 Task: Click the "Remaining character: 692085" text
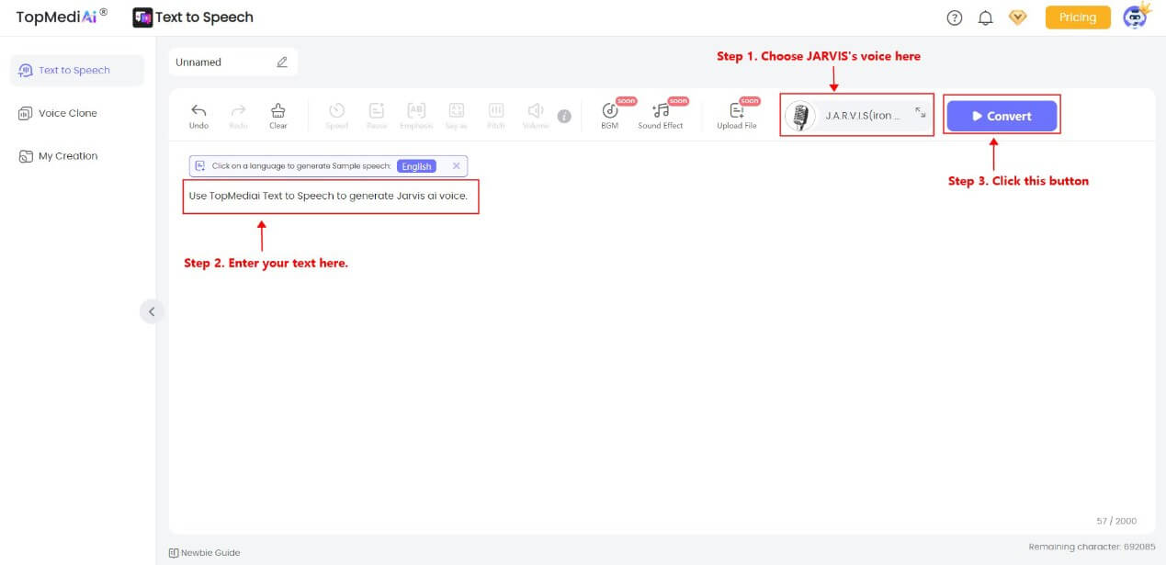[1092, 547]
